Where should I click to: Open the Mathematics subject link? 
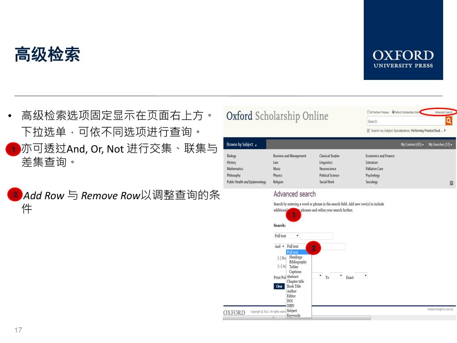point(235,169)
